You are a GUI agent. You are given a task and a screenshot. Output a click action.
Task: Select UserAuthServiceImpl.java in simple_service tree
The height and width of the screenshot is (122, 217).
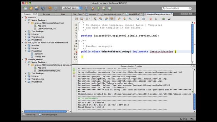point(49,70)
